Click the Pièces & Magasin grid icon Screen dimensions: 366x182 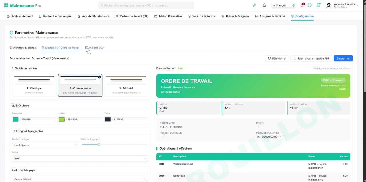pyautogui.click(x=223, y=16)
